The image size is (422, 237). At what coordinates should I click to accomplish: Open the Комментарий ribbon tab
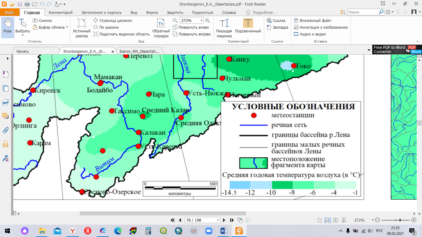click(61, 13)
